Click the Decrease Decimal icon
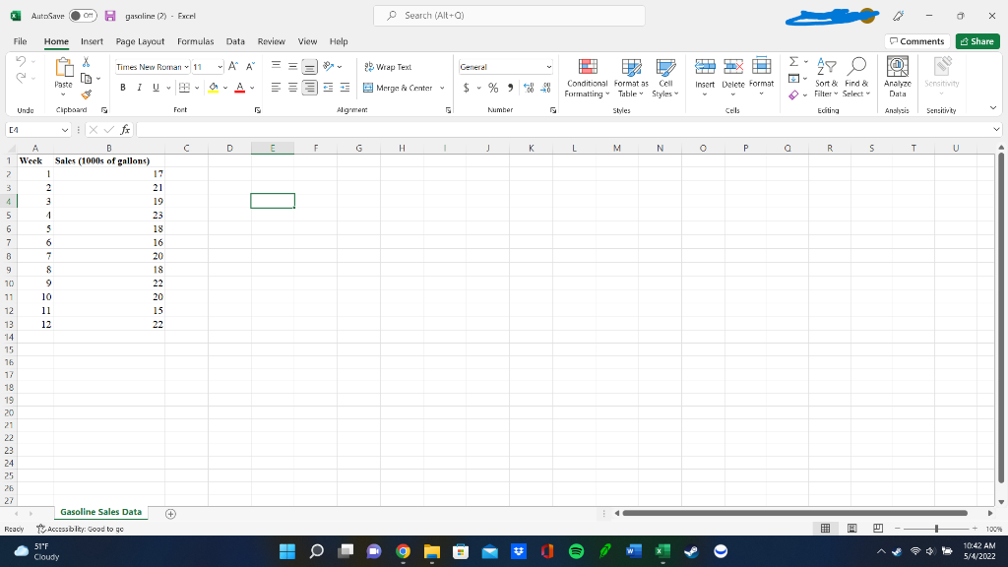1008x567 pixels. [545, 88]
